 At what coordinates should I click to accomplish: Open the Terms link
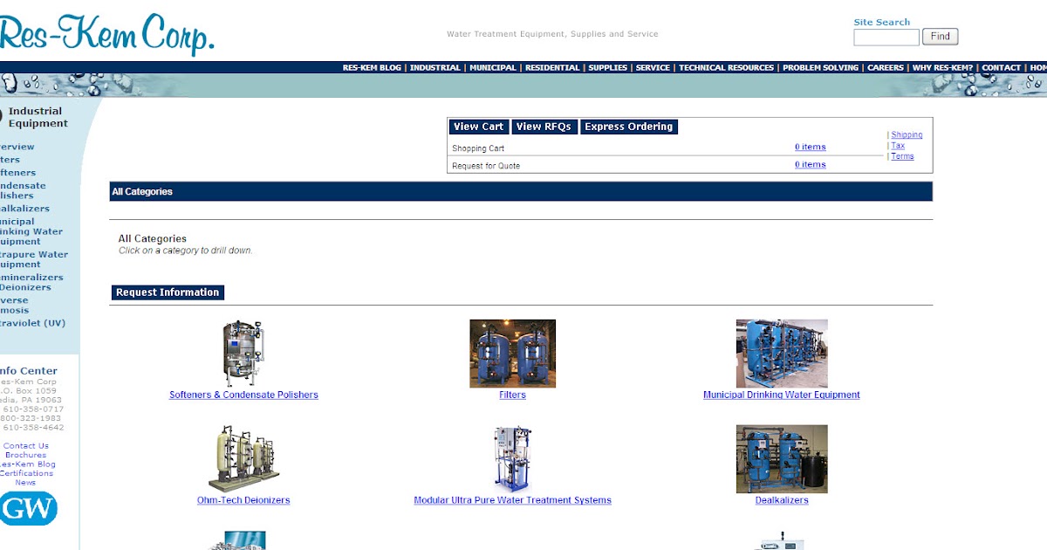(x=902, y=155)
